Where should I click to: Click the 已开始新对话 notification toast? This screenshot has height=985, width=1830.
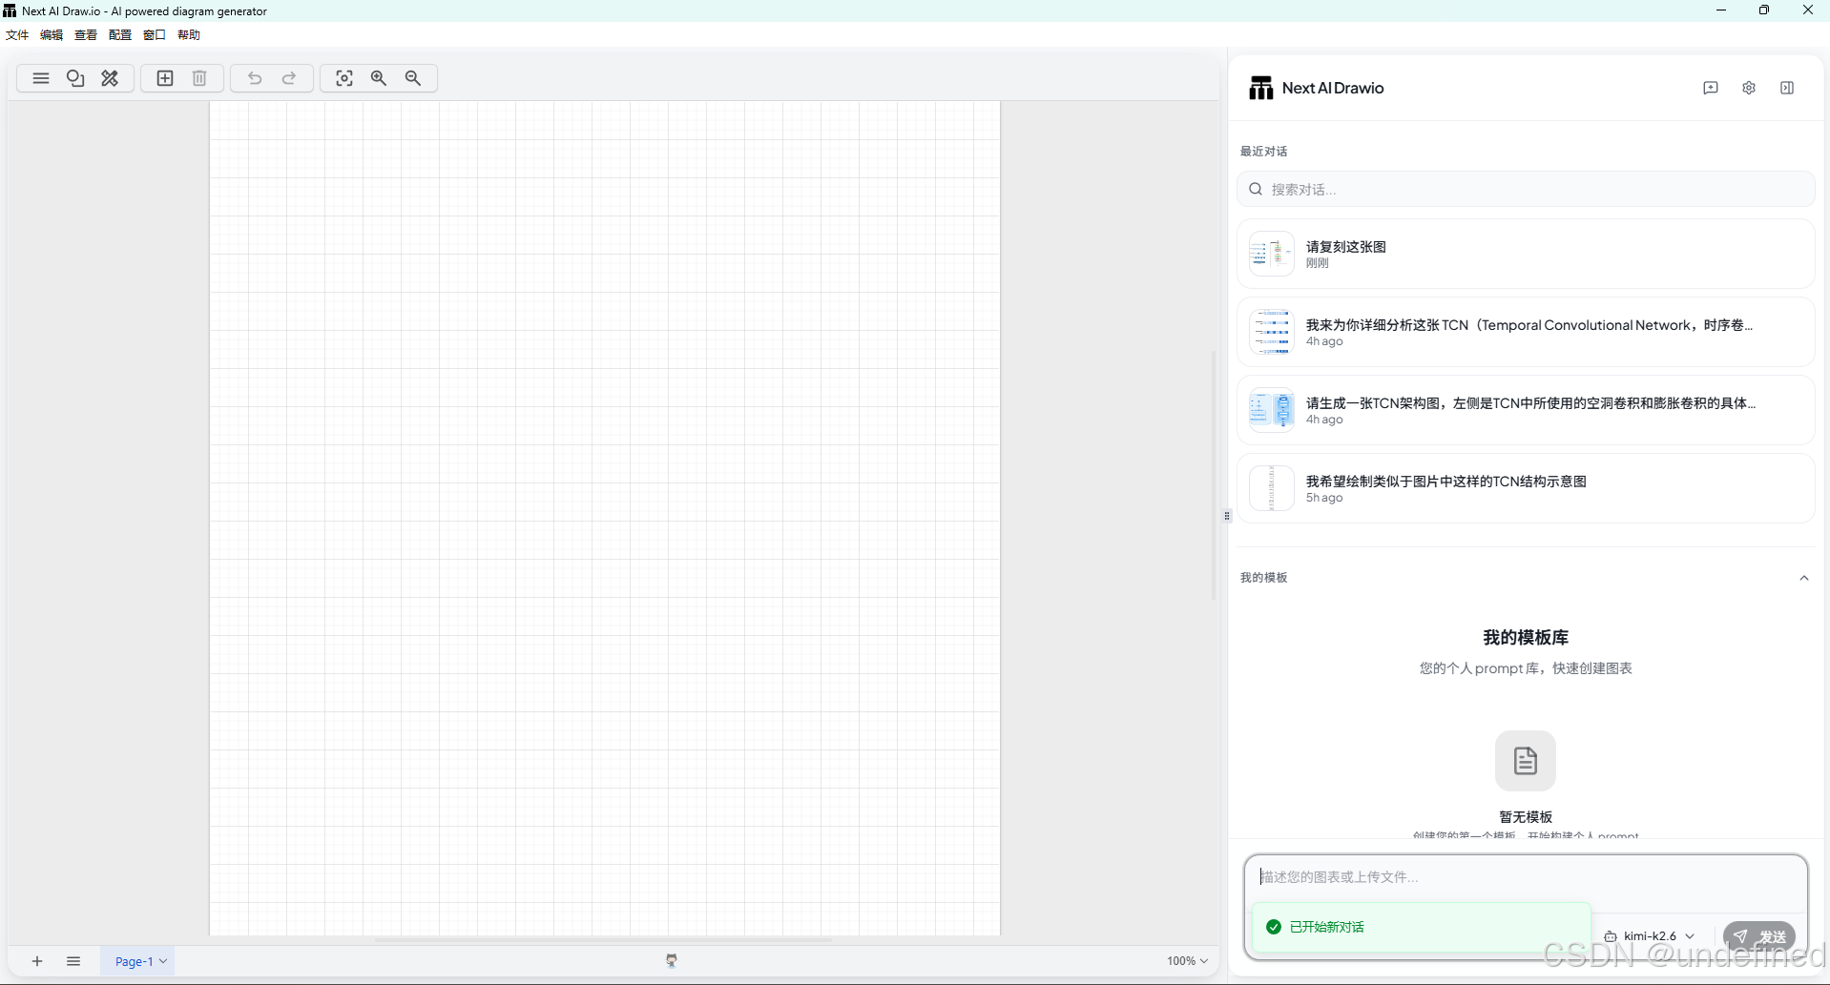coord(1422,927)
